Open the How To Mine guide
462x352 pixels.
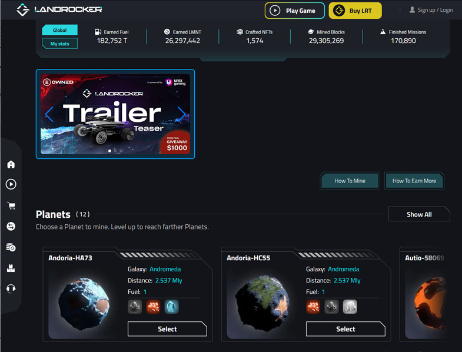coord(350,181)
